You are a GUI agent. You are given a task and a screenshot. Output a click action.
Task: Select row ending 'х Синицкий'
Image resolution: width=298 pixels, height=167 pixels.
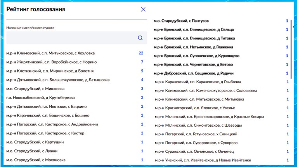(x=222, y=134)
